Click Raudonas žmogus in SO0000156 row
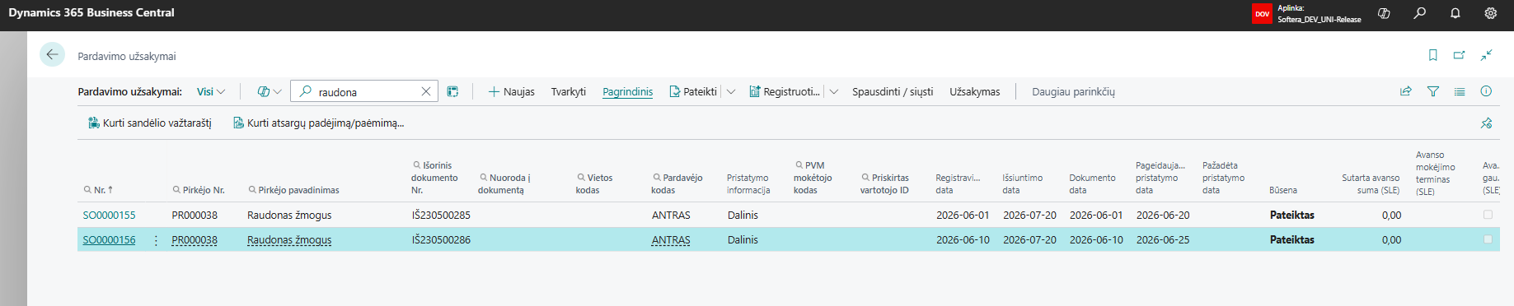 289,239
